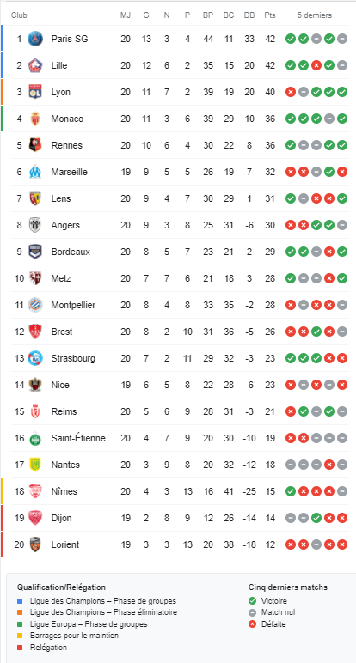The image size is (356, 663).
Task: Click the Strasbourg club logo
Action: tap(35, 359)
